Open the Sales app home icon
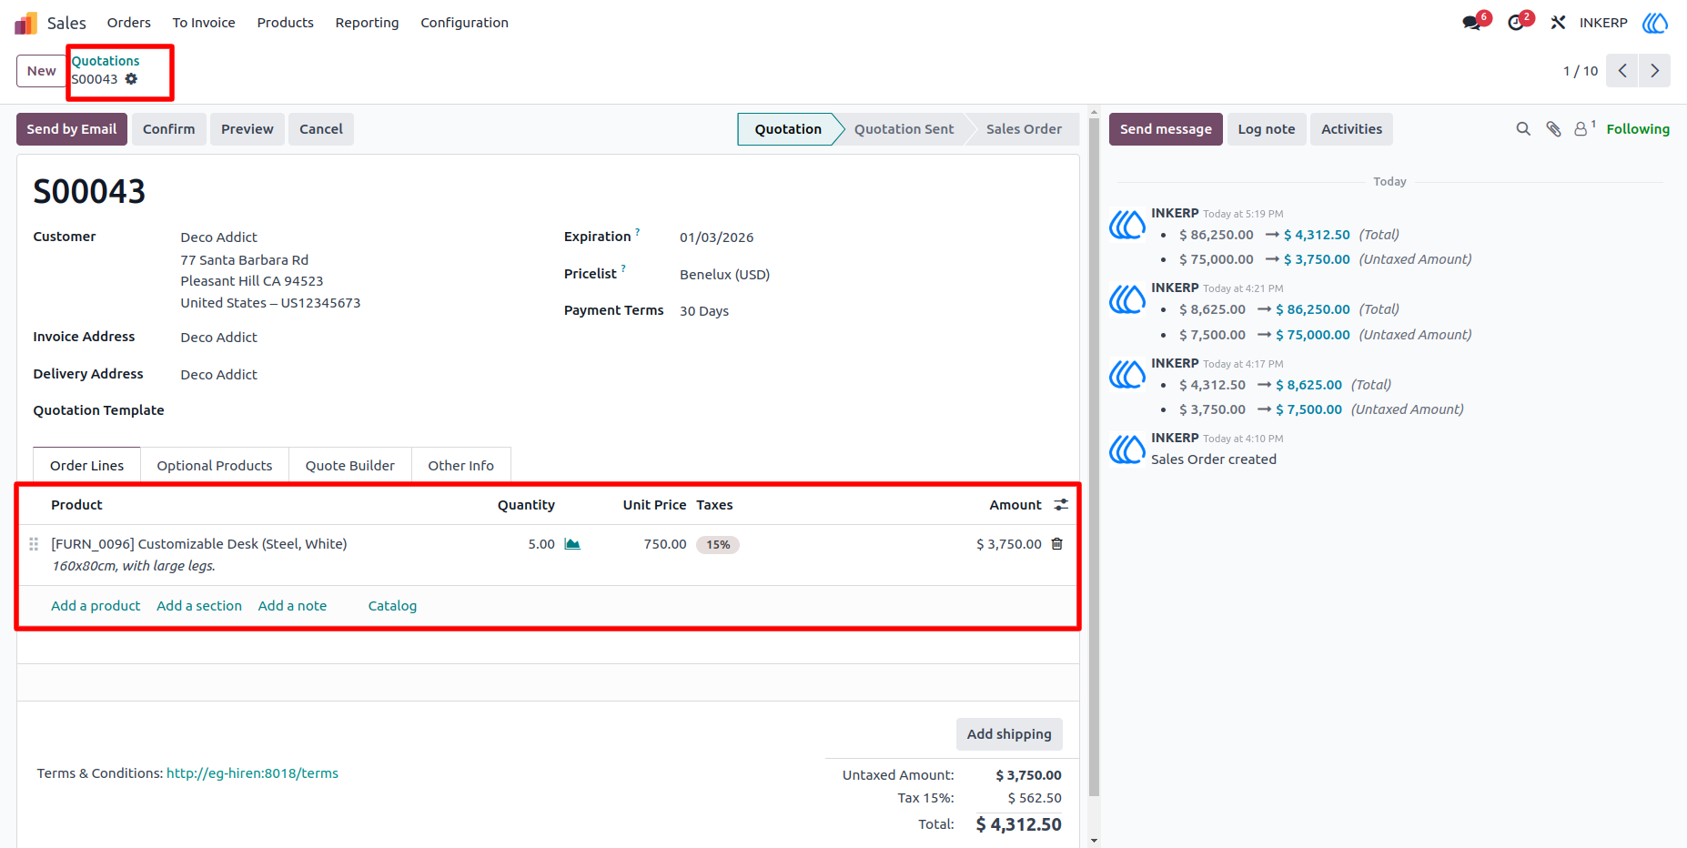 tap(25, 23)
